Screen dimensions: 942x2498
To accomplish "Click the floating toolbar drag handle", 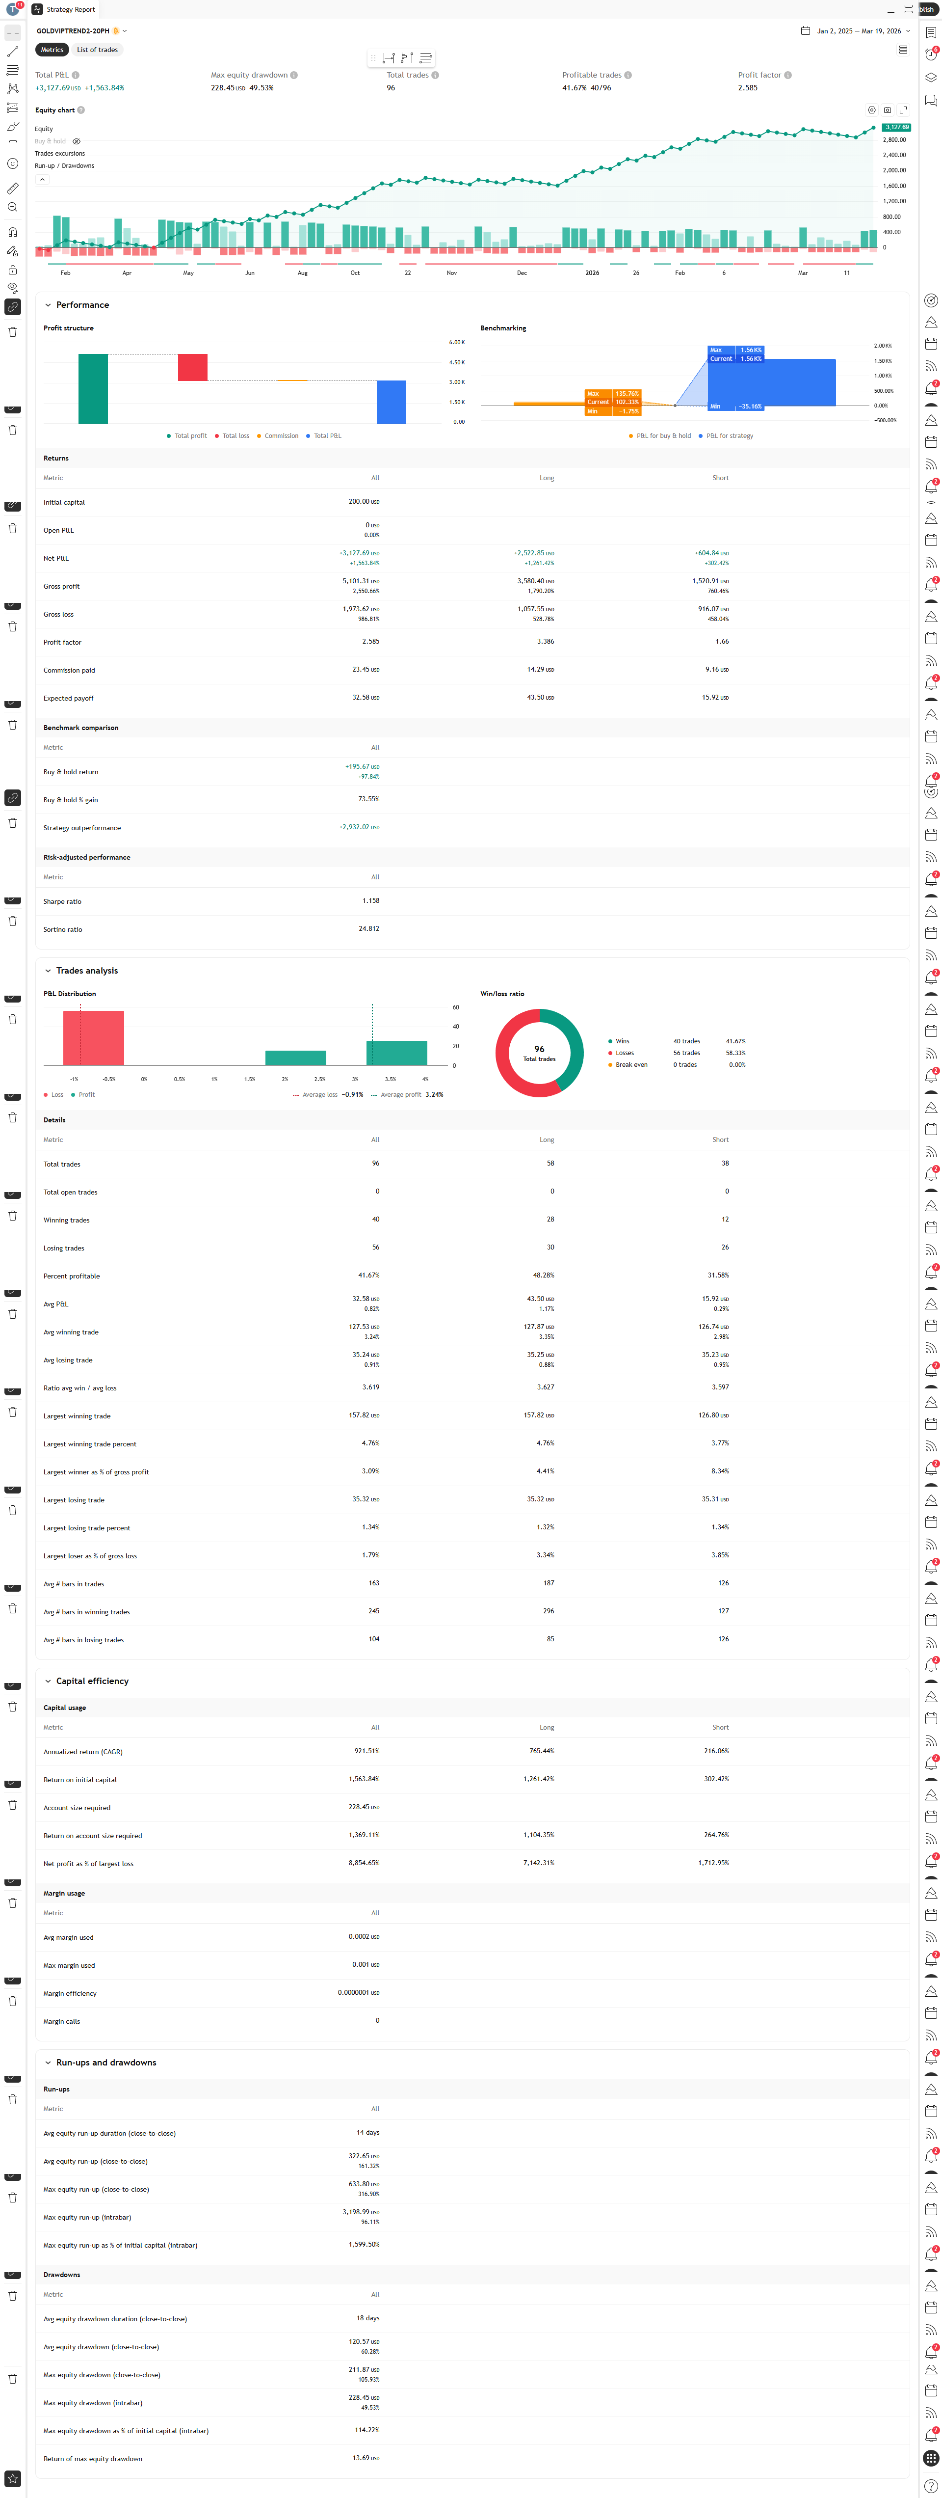I will coord(372,58).
